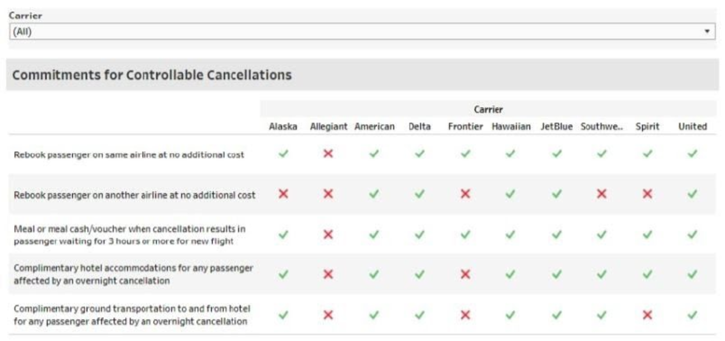Select the truncated Southwest column header
725x341 pixels.
[602, 127]
